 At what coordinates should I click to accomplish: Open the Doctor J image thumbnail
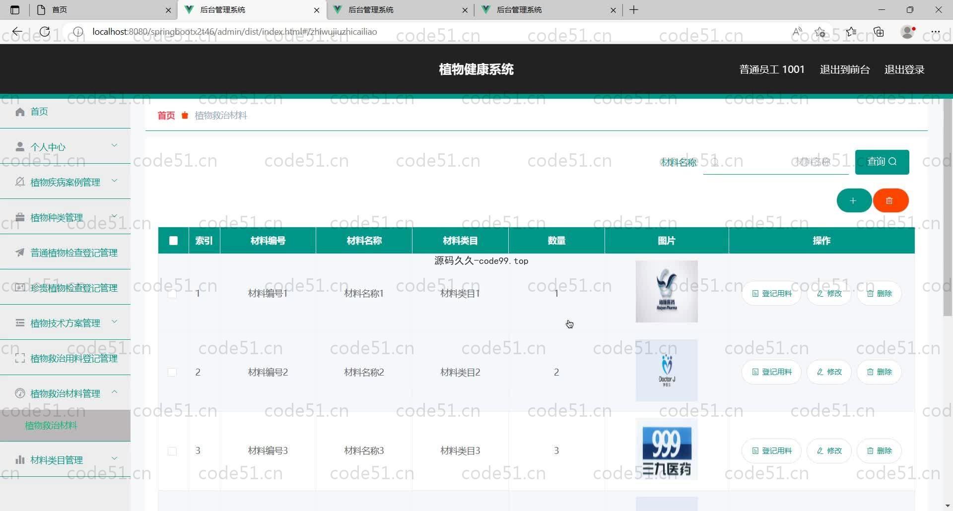pyautogui.click(x=667, y=370)
